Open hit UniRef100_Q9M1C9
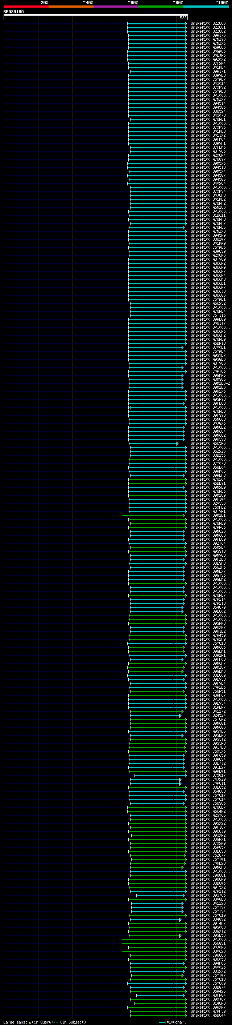The height and width of the screenshot is (1025, 232). 208,495
